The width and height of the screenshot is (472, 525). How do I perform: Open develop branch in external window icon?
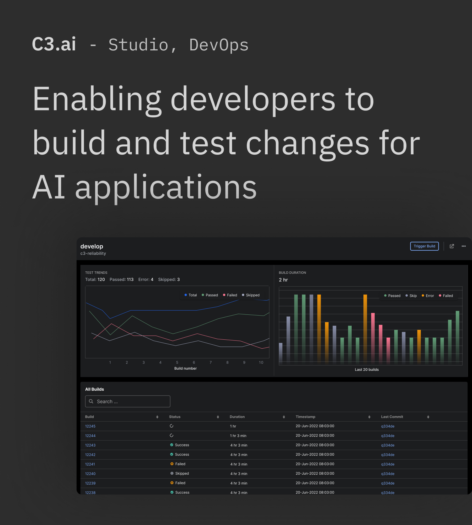click(452, 246)
